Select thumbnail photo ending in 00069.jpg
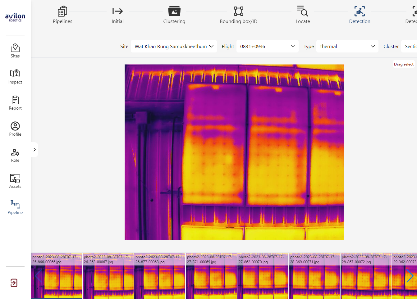417x299 pixels. click(211, 276)
